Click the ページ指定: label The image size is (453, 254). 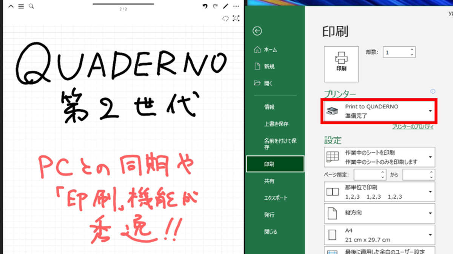(x=336, y=175)
